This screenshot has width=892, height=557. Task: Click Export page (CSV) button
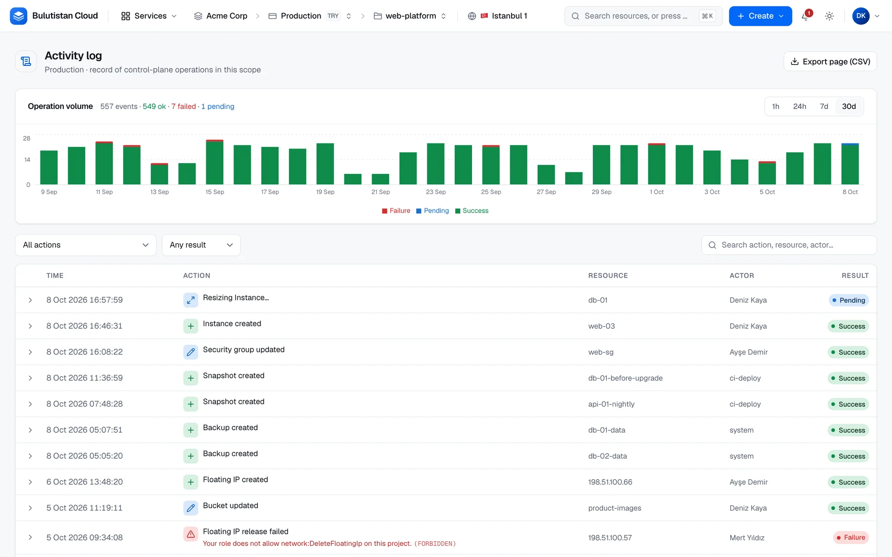pos(830,61)
